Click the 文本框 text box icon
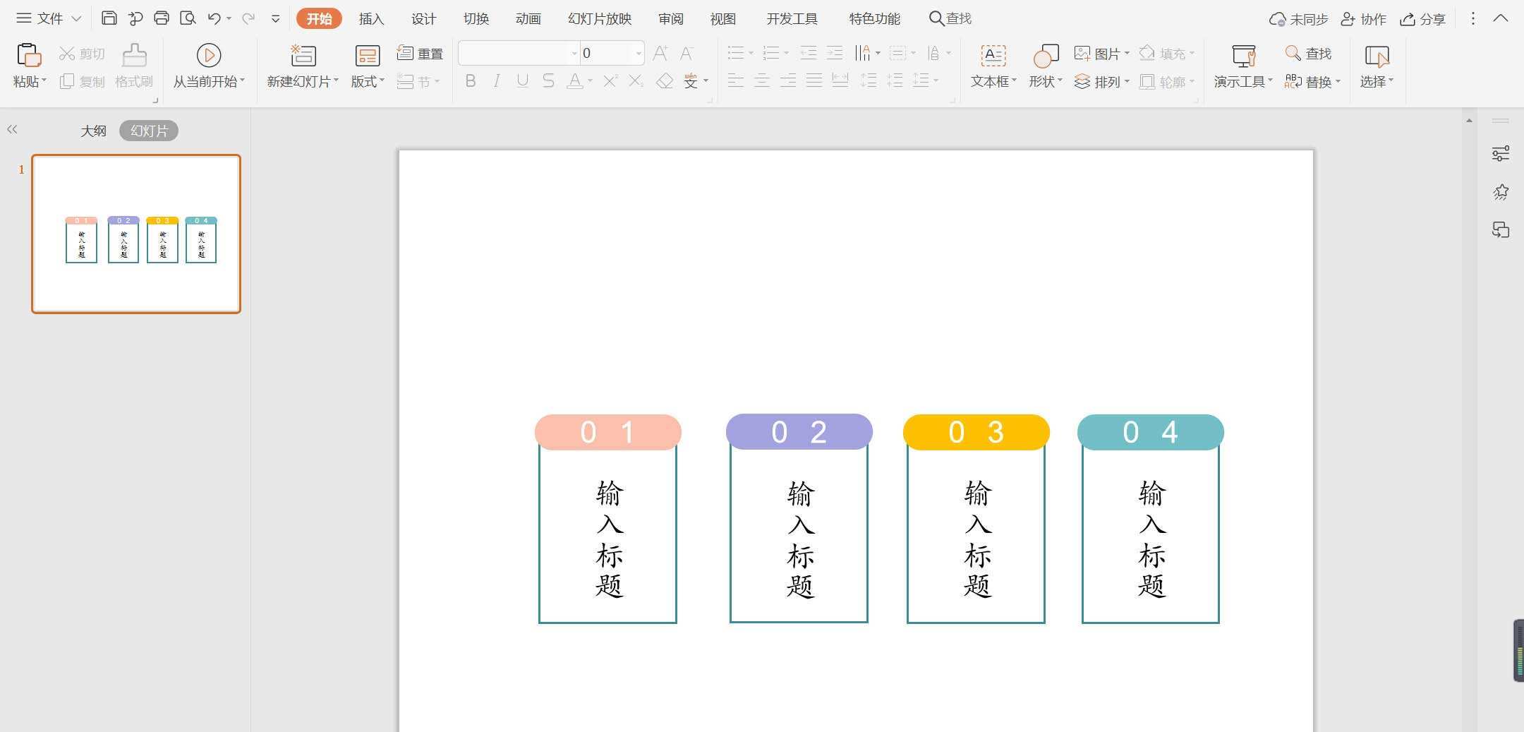The width and height of the screenshot is (1524, 732). pos(993,55)
